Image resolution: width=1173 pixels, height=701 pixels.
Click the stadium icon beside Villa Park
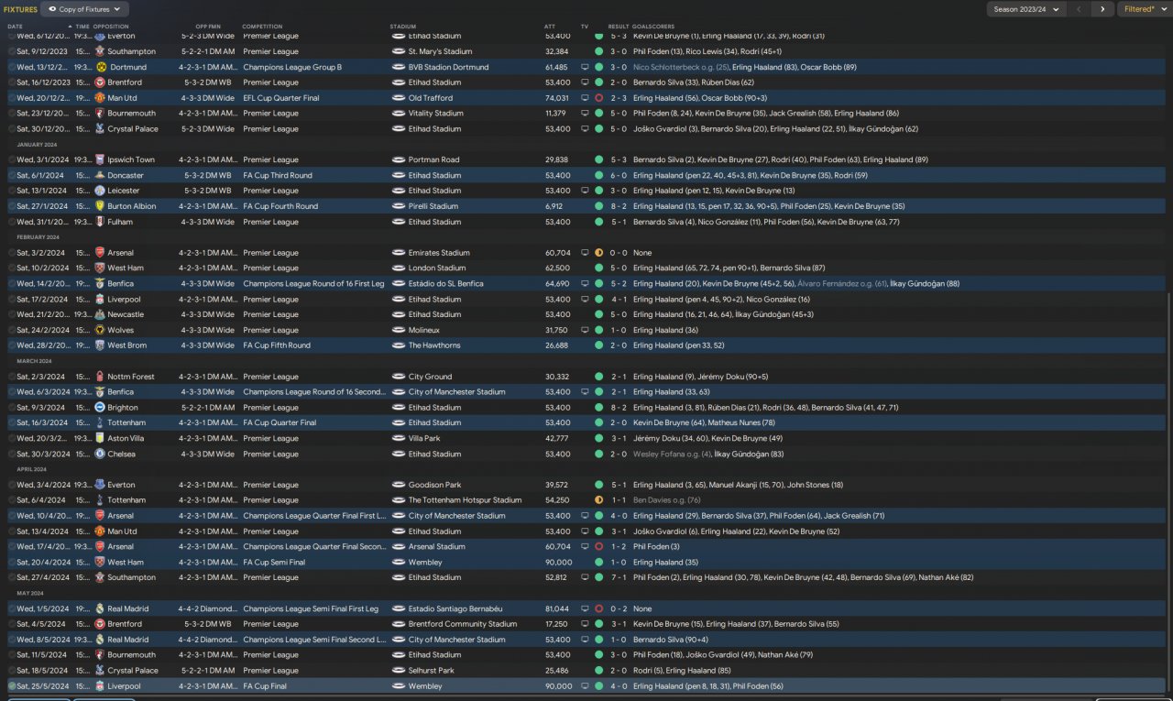coord(398,438)
